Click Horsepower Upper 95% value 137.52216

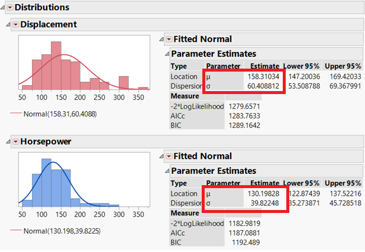[345, 193]
